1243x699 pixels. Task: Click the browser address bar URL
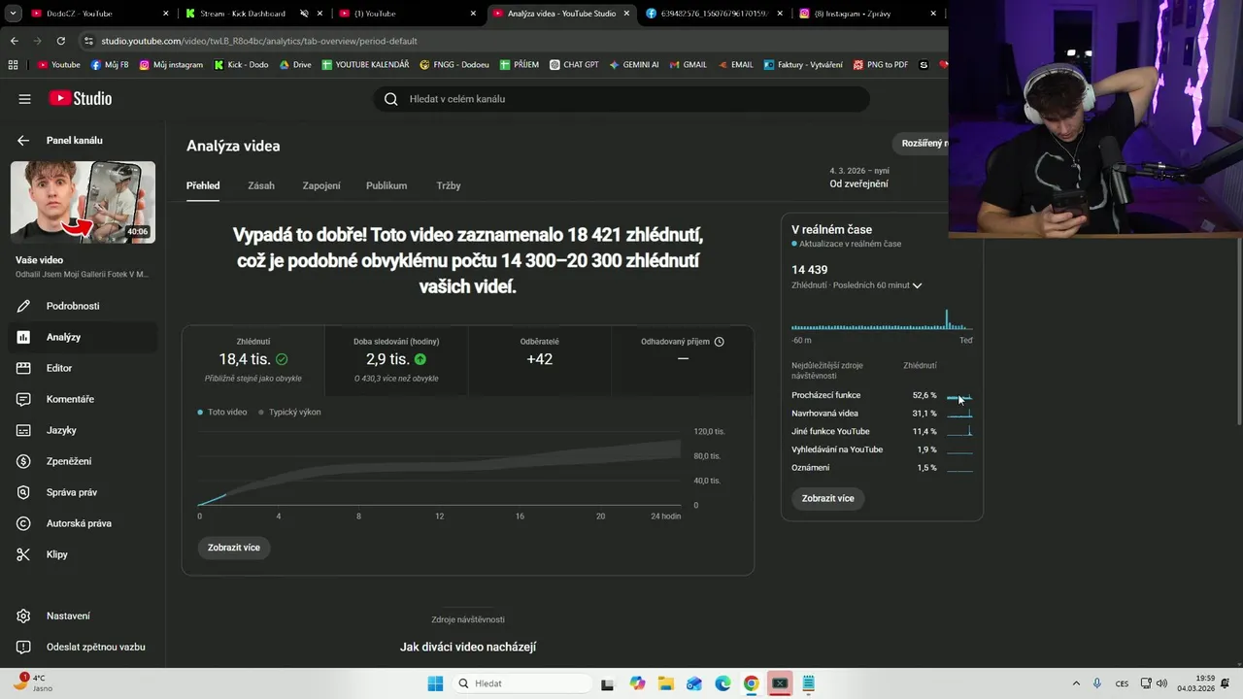[x=259, y=41]
